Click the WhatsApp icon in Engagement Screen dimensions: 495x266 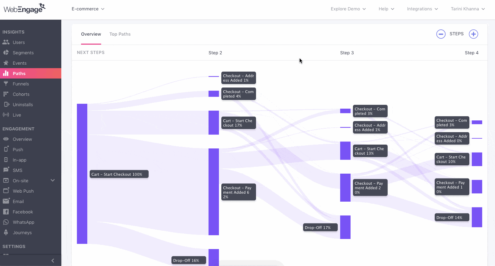pyautogui.click(x=6, y=222)
